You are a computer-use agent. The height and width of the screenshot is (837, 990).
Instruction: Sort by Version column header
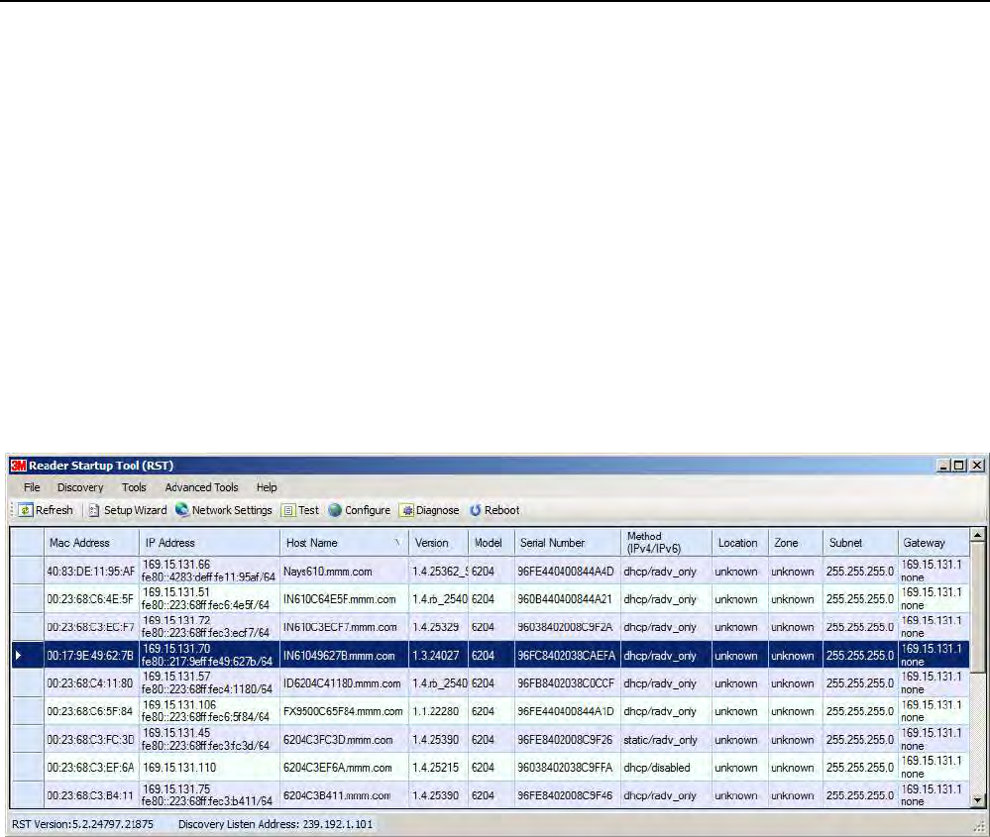(x=439, y=542)
